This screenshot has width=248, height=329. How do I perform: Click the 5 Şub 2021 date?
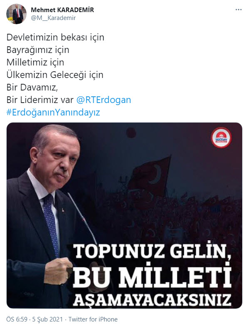click(x=47, y=319)
